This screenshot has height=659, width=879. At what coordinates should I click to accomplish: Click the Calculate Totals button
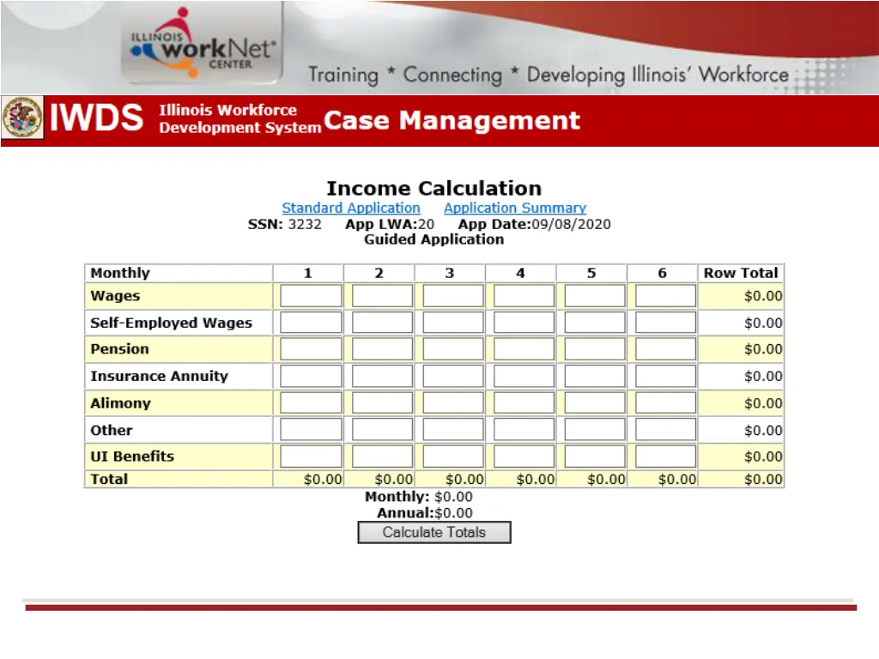434,532
